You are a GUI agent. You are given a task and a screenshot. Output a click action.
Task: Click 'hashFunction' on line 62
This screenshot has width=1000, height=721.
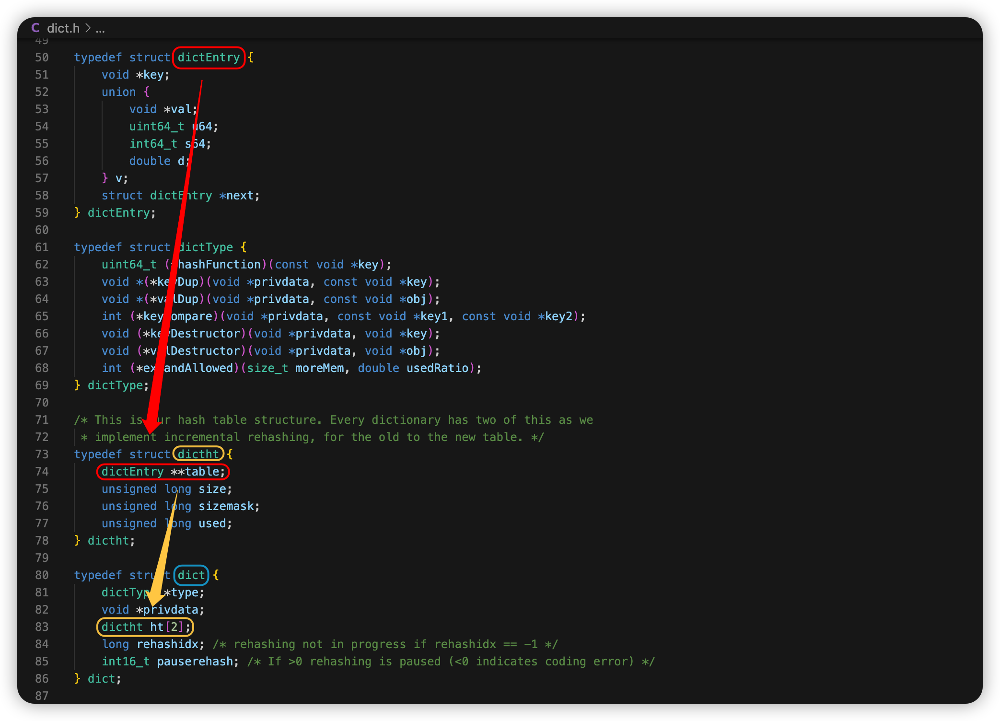pos(219,265)
